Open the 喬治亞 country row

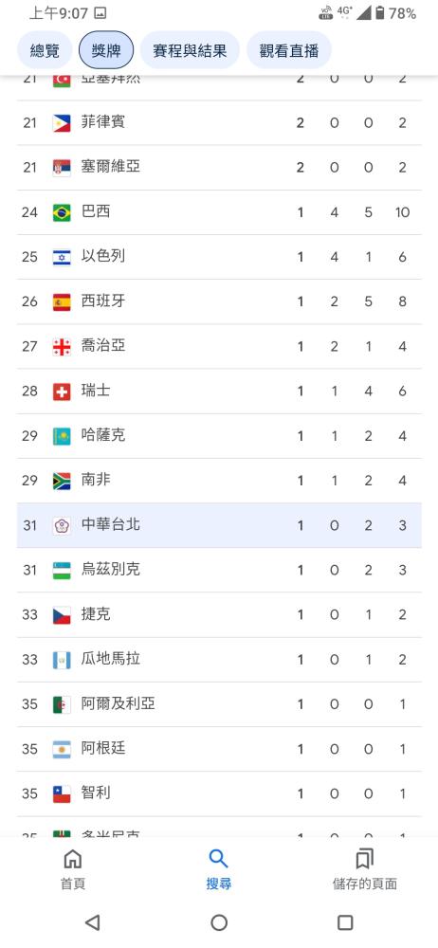pos(219,346)
